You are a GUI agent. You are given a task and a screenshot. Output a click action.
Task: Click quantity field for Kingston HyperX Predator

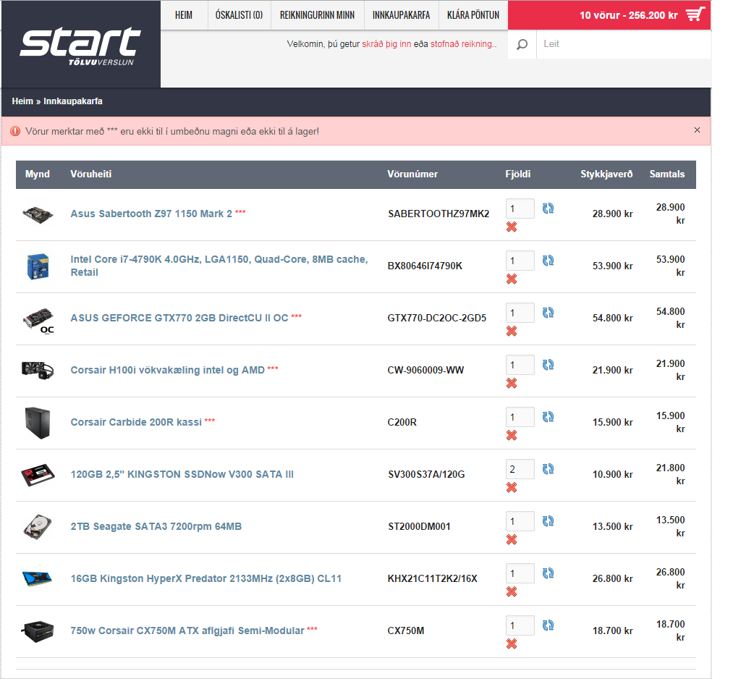(520, 573)
